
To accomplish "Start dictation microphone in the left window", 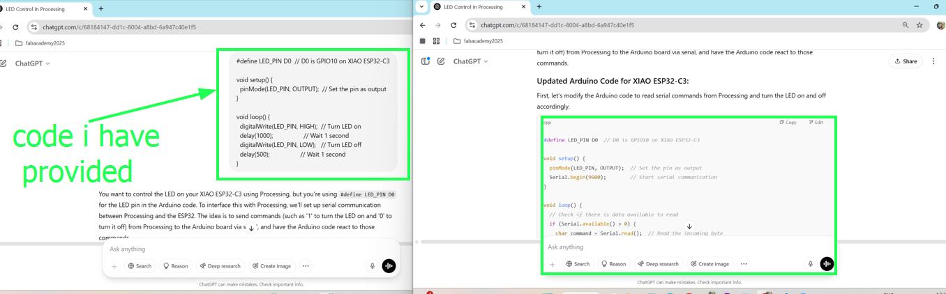I will click(373, 266).
